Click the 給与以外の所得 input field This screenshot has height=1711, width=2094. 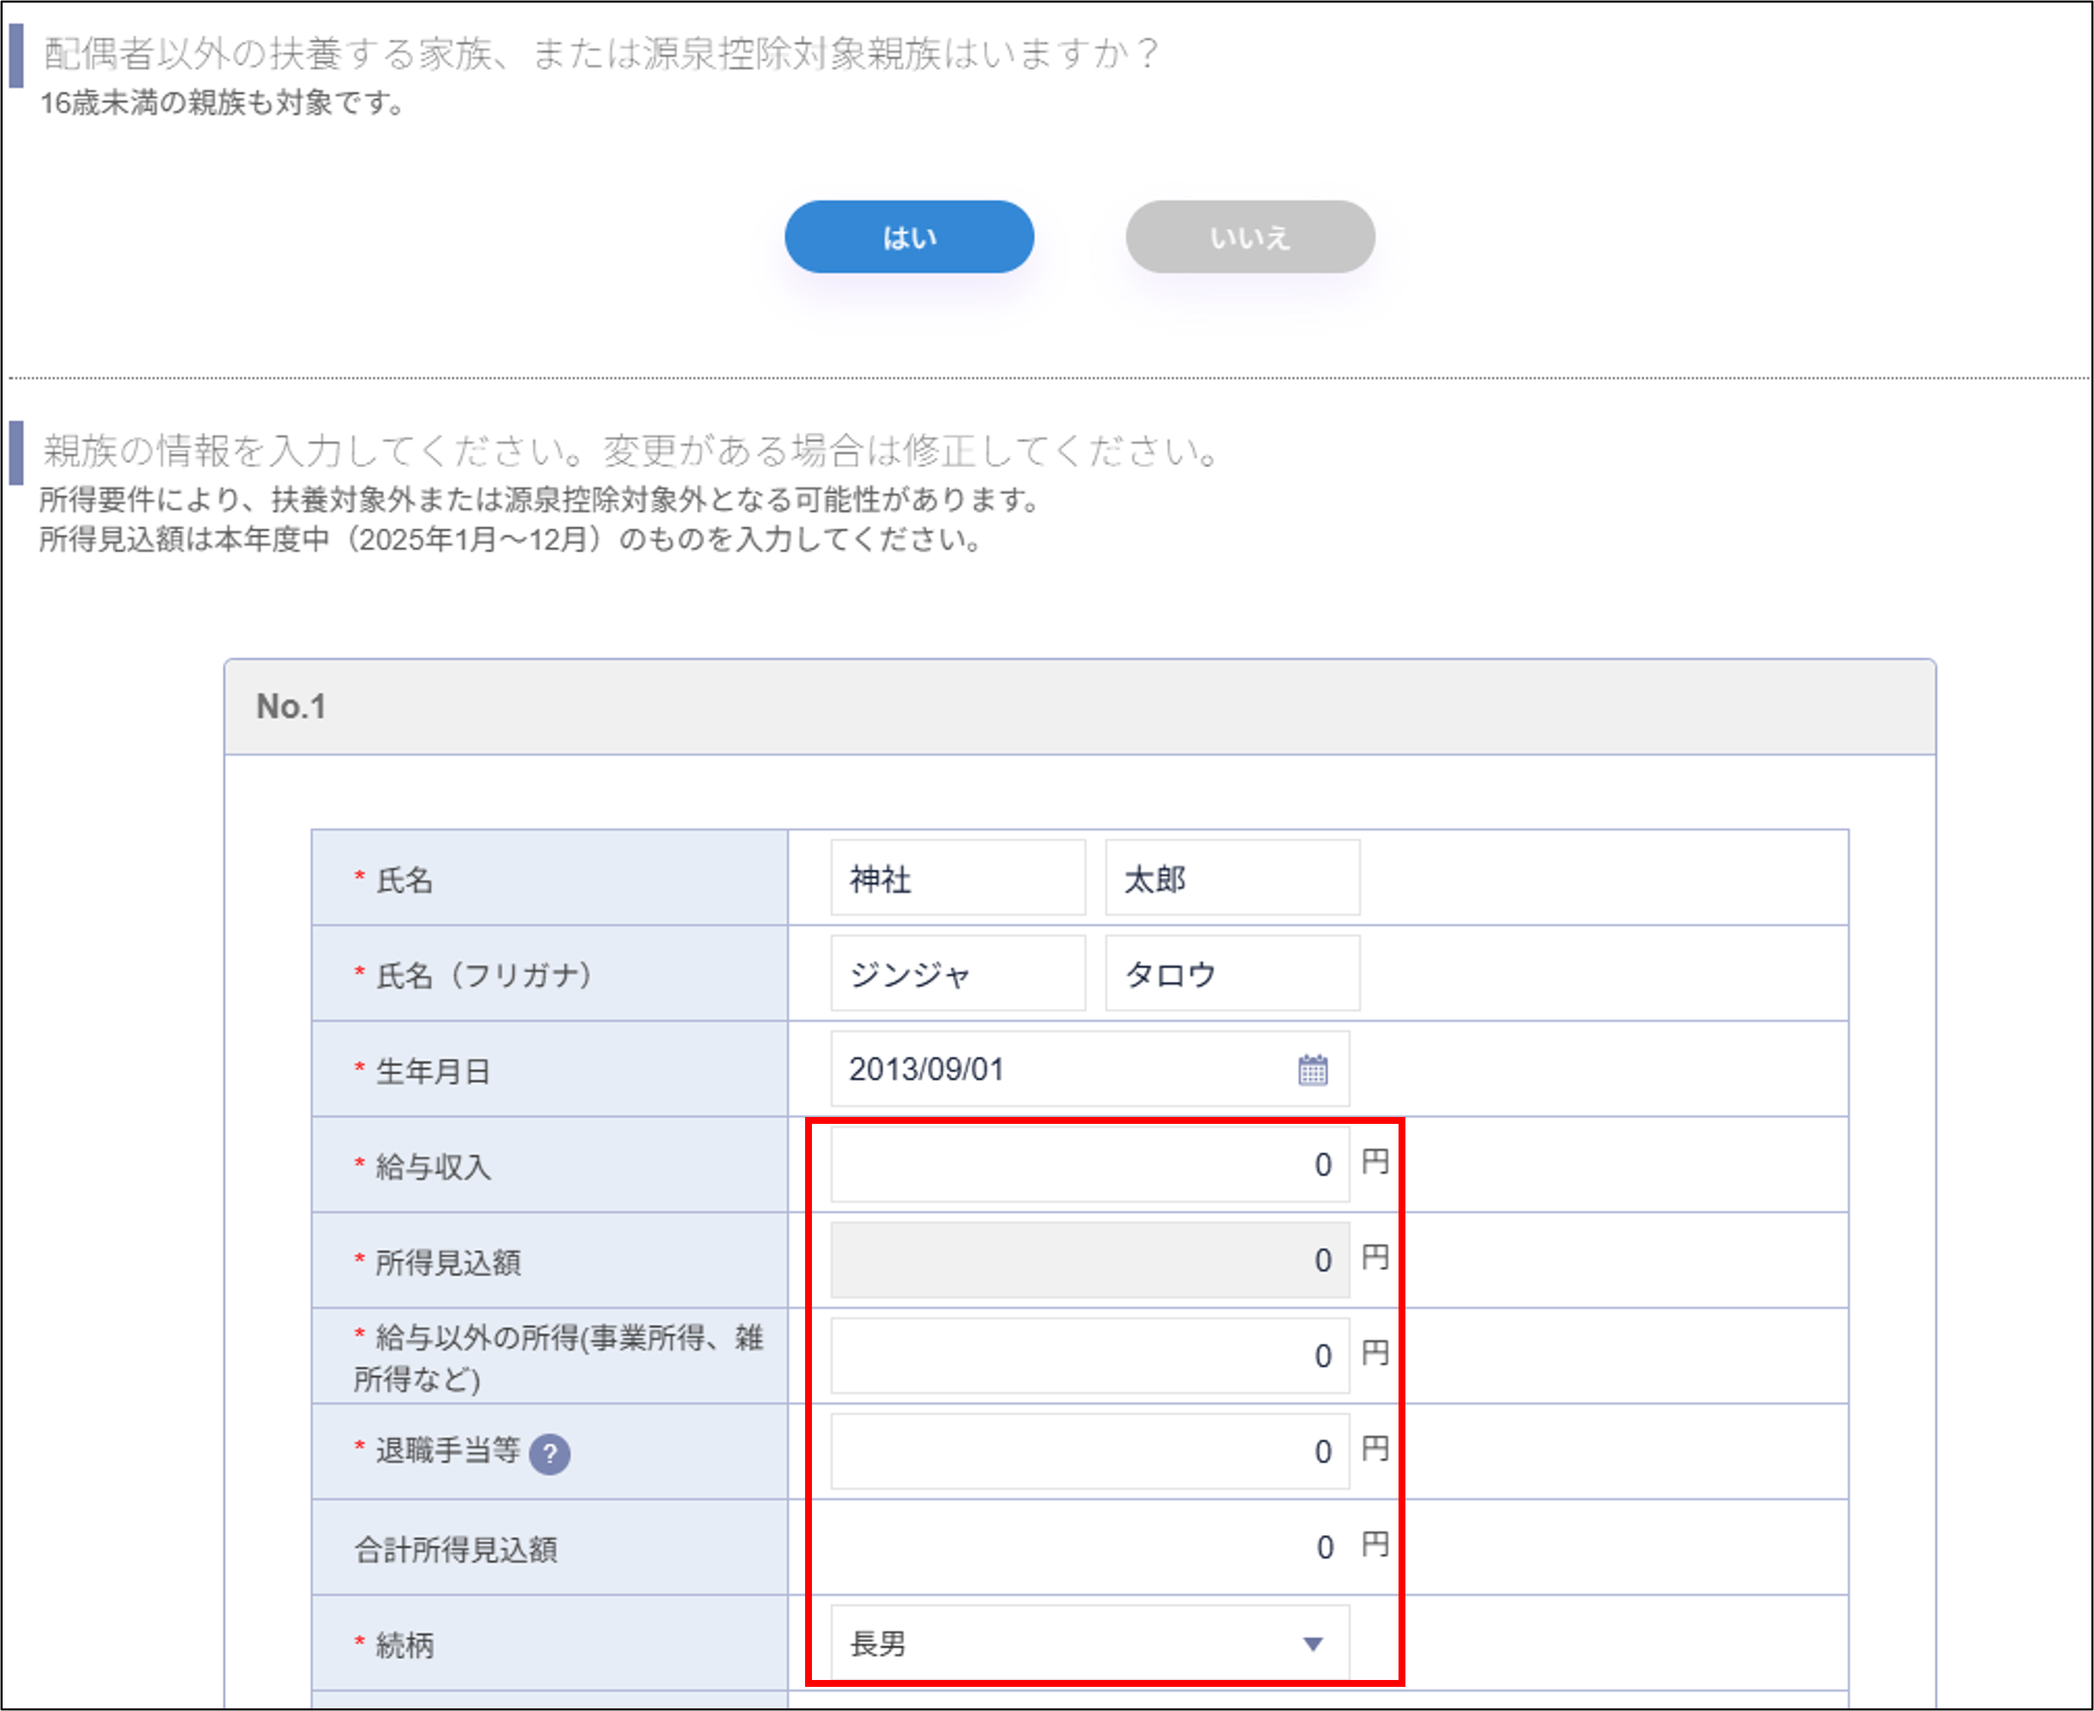(x=1084, y=1355)
